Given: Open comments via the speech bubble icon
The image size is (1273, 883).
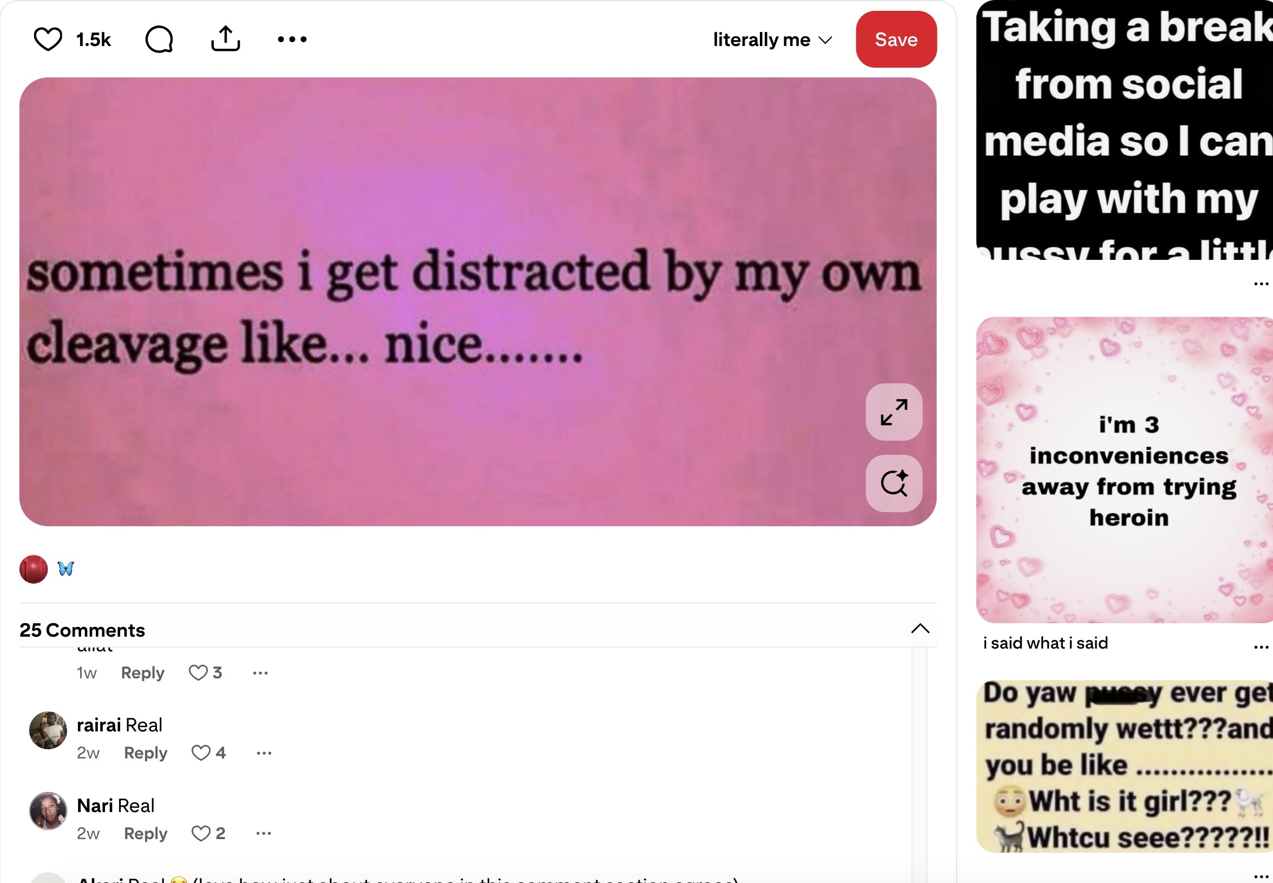Looking at the screenshot, I should [159, 40].
